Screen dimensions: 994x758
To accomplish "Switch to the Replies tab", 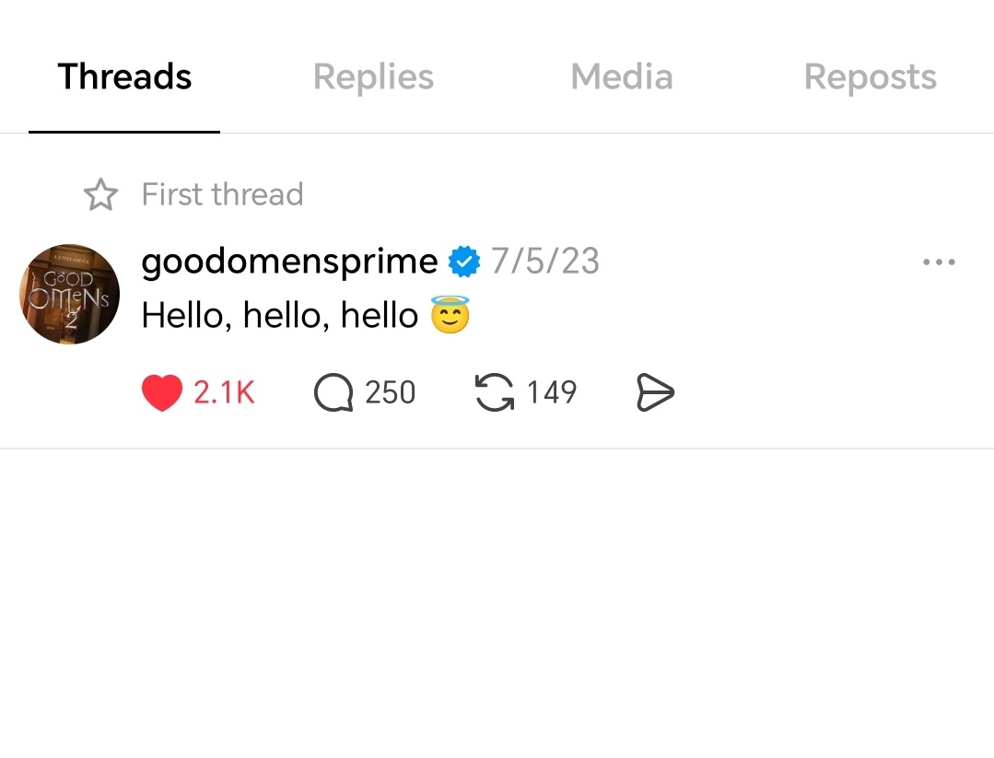I will coord(373,76).
